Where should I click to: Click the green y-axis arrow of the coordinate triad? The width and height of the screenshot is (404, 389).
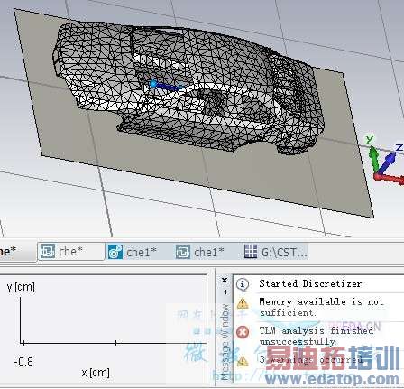pos(373,156)
